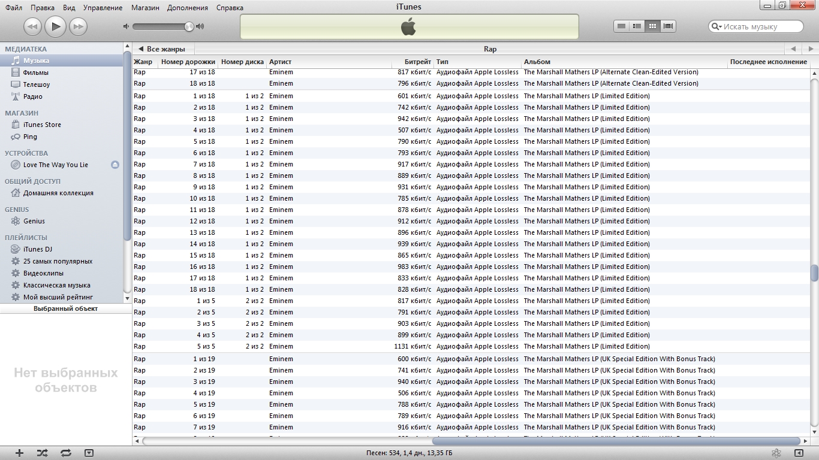Image resolution: width=819 pixels, height=460 pixels.
Task: Sort by the Артист column header
Action: 329,62
